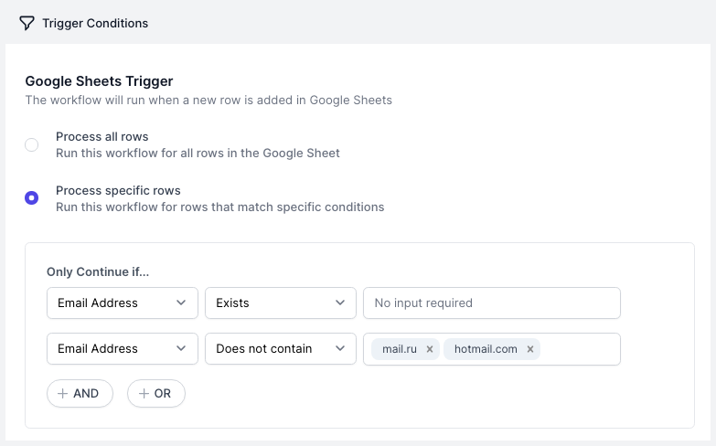
Task: Click the mail.ru tag chip
Action: tap(400, 349)
